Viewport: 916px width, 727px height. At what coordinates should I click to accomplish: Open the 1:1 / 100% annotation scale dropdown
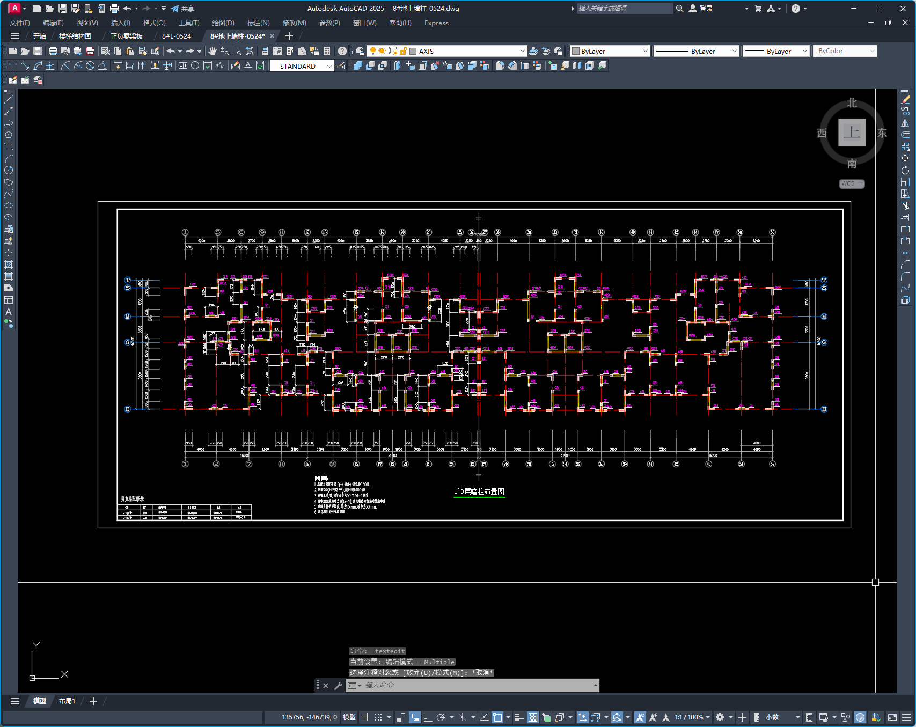(693, 717)
